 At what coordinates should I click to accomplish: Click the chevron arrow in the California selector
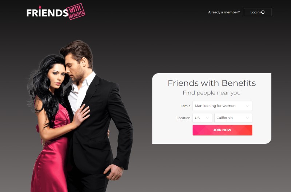tap(247, 118)
